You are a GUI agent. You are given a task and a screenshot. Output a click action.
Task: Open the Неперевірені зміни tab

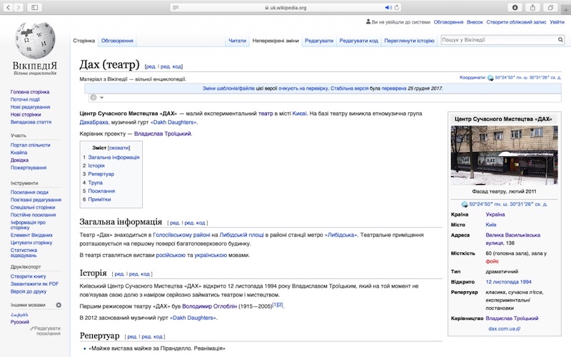tap(276, 41)
